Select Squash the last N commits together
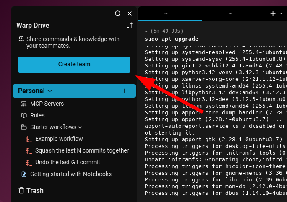The height and width of the screenshot is (202, 287). coord(82,150)
